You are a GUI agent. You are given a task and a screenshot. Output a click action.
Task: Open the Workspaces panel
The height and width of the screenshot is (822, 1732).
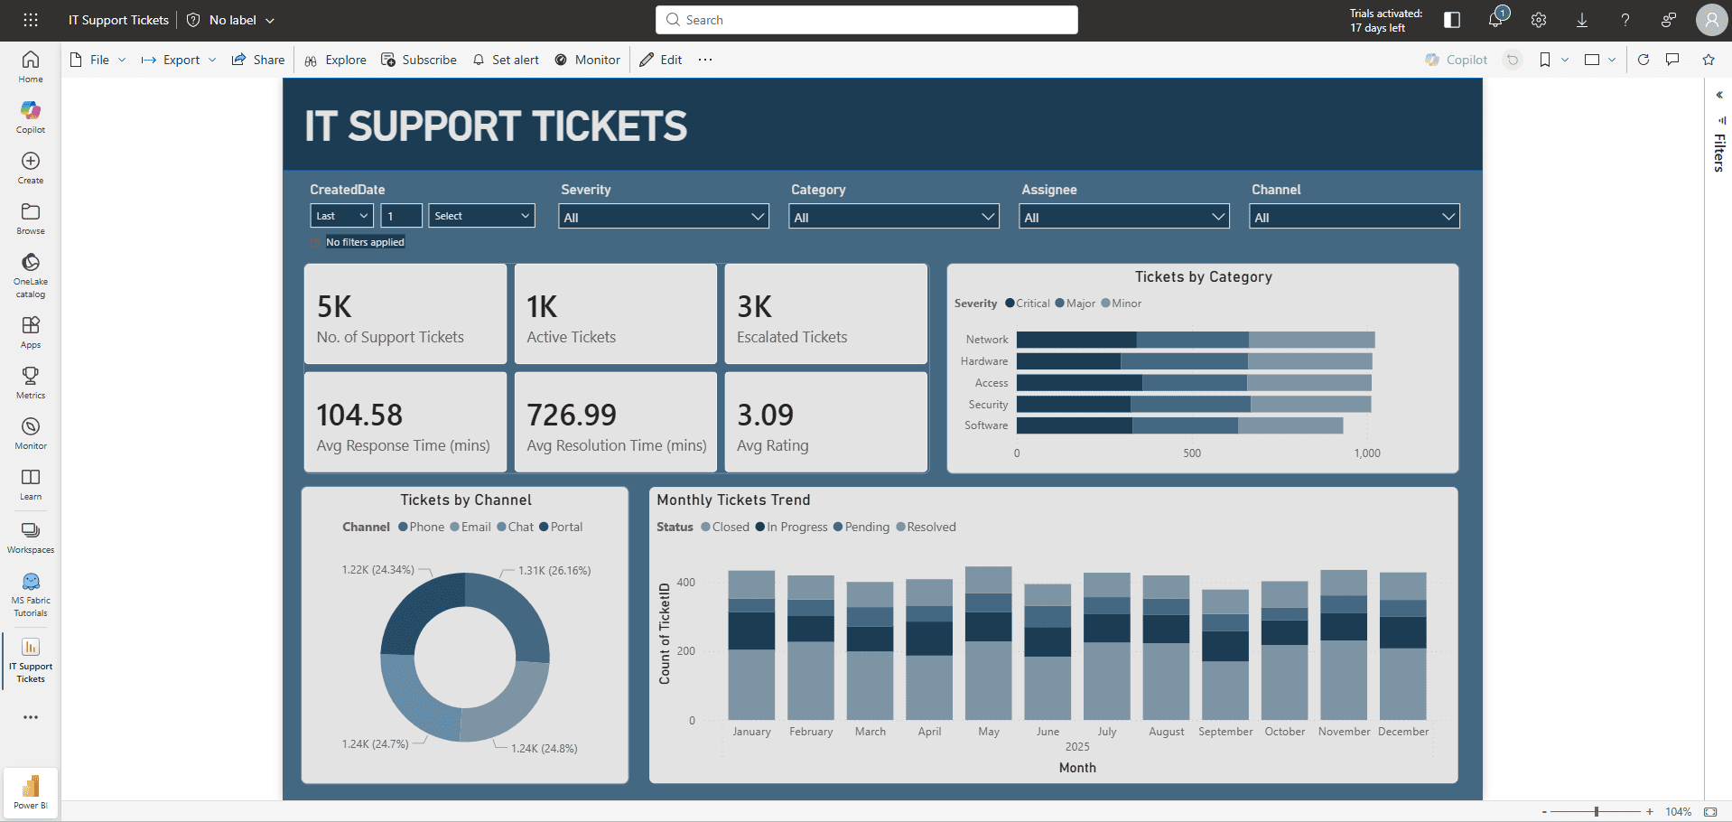coord(30,533)
